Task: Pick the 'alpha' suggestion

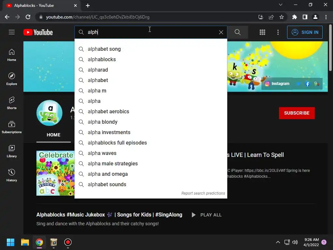Action: 151,101
